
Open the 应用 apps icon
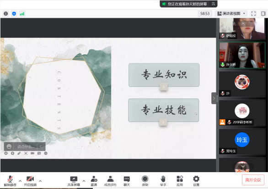tap(180, 181)
